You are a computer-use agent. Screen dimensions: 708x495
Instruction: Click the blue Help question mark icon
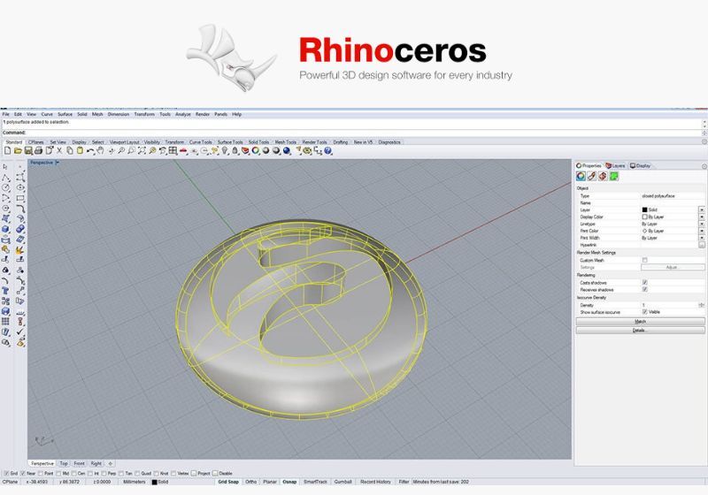327,150
